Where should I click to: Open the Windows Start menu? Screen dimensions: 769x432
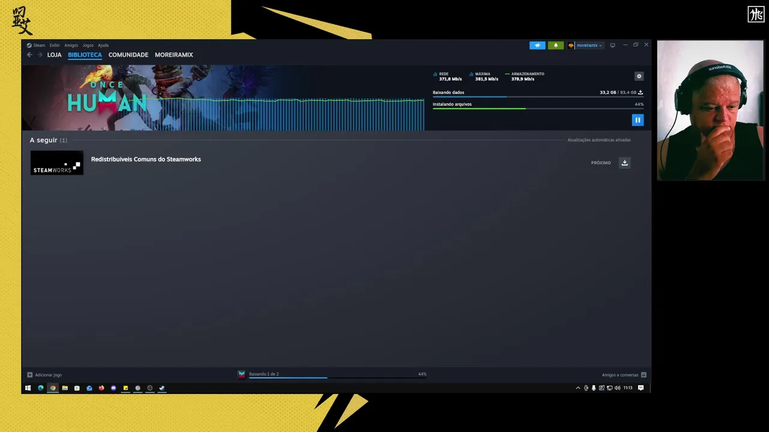[x=28, y=388]
